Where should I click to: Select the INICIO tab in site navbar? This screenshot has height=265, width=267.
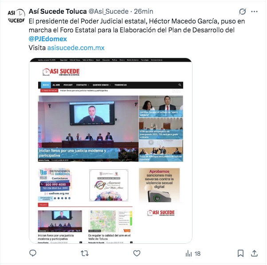click(46, 85)
